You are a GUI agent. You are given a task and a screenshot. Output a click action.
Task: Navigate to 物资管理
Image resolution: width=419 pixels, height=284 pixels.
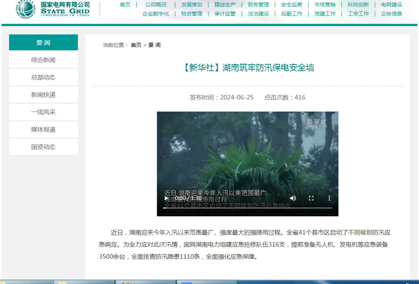coord(192,14)
